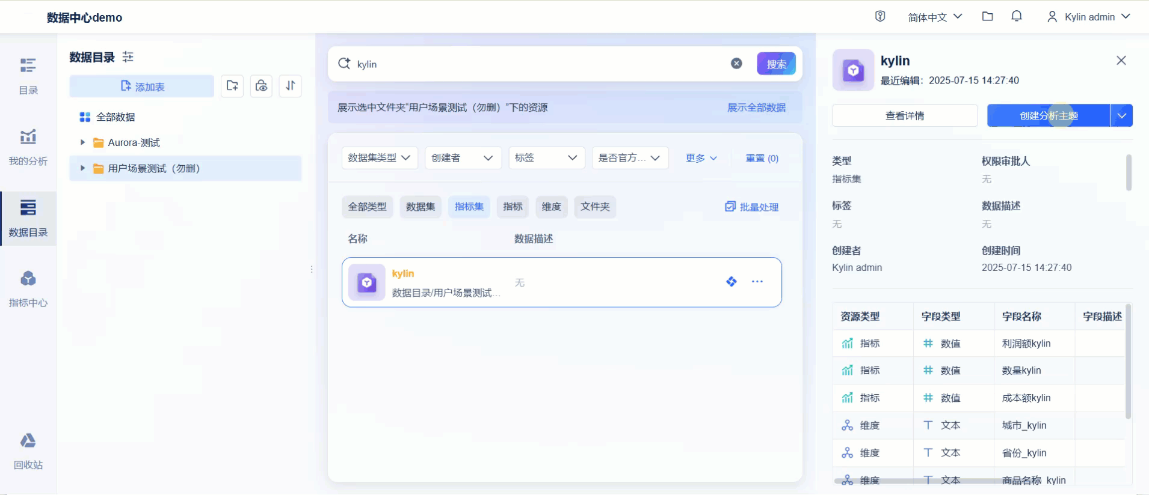Screen dimensions: 1149x495
Task: Open the 回收站 recycle bin
Action: coord(28,451)
